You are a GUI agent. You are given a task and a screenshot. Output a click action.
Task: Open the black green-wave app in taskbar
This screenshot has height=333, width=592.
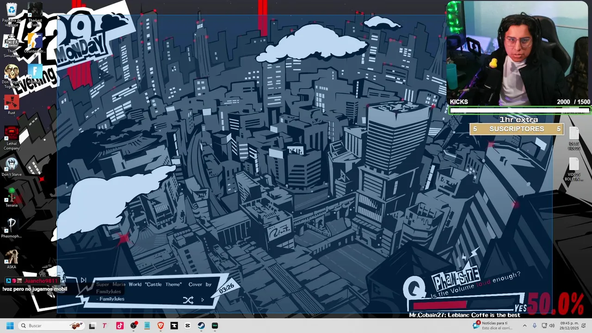[x=215, y=326]
